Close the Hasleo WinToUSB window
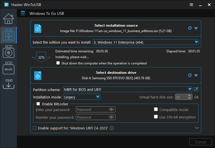 point(209,5)
